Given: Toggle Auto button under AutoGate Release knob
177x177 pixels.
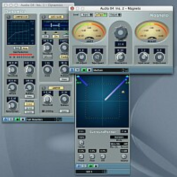Looking at the screenshot, I should click(x=64, y=79).
